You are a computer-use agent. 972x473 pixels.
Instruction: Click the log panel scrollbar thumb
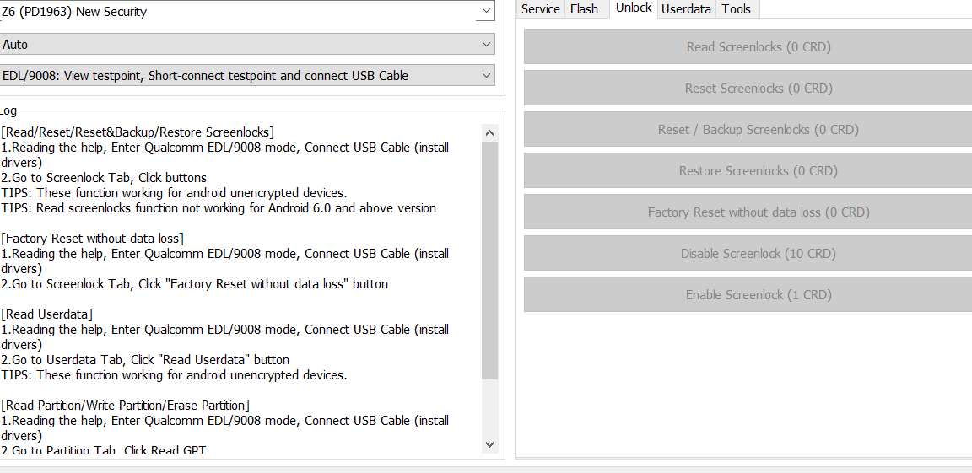coord(489,261)
